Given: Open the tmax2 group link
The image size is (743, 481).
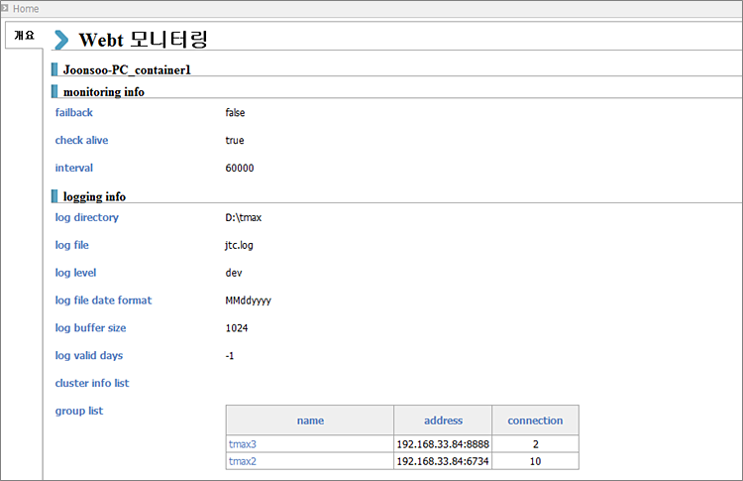Looking at the screenshot, I should (x=243, y=461).
